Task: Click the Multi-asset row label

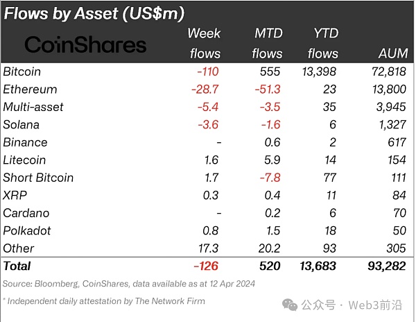Action: click(33, 107)
